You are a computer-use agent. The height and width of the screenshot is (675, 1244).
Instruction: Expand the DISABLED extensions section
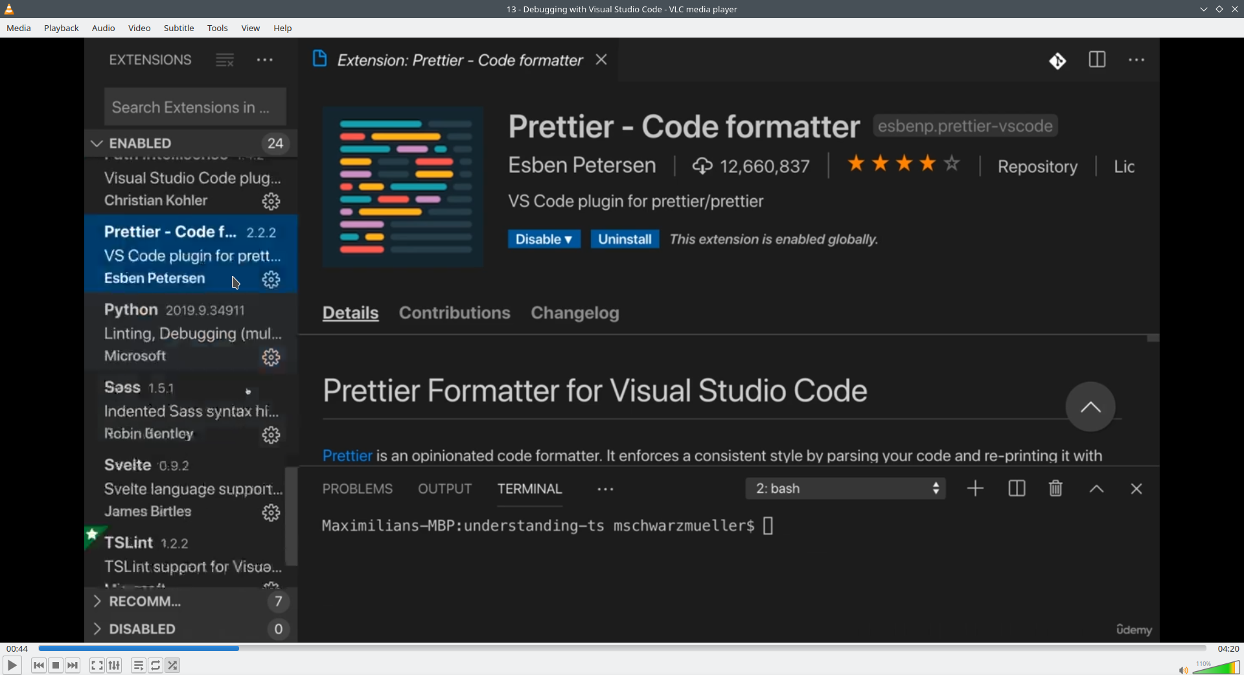point(142,629)
